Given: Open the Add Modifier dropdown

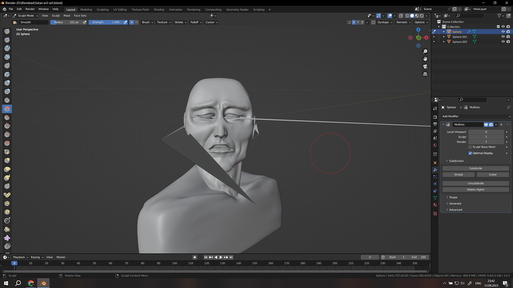Looking at the screenshot, I should click(x=475, y=116).
